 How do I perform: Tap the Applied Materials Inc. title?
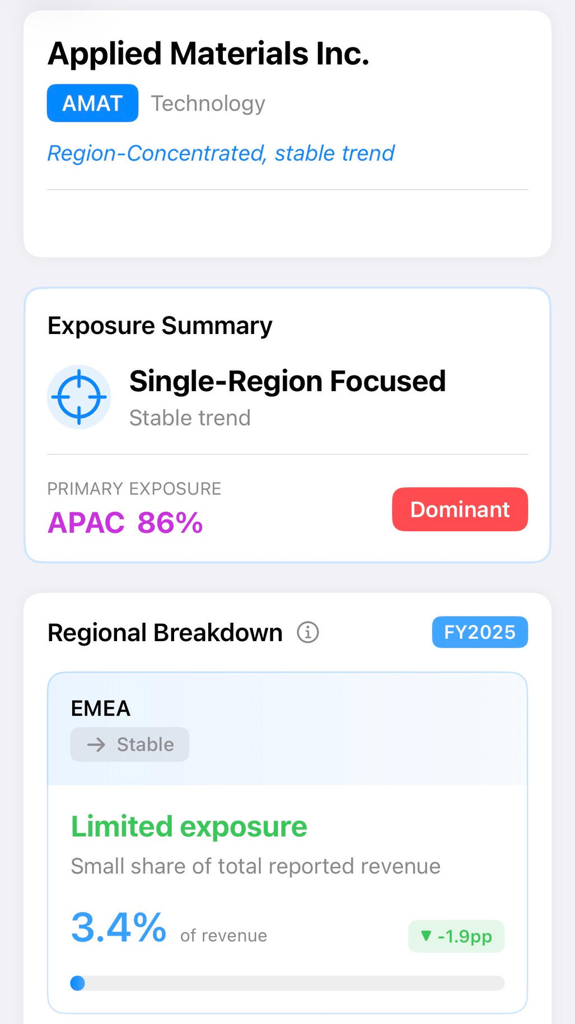click(208, 54)
